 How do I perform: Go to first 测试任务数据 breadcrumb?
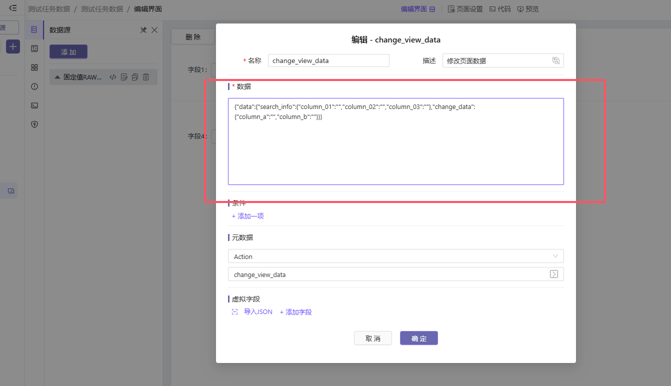(49, 9)
